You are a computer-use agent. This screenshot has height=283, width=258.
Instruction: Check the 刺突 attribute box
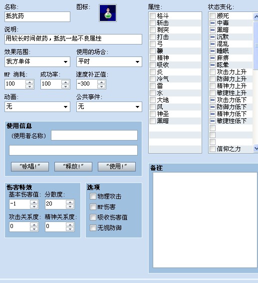153,30
